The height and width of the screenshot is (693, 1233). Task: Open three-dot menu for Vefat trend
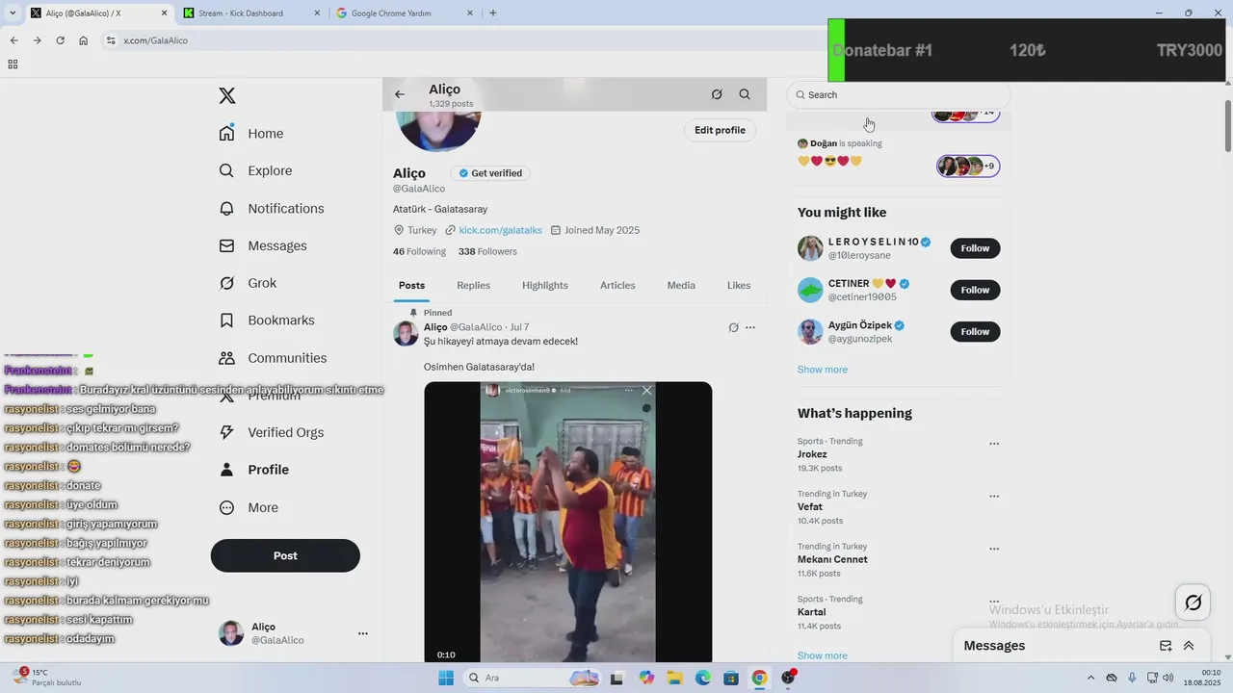point(994,497)
